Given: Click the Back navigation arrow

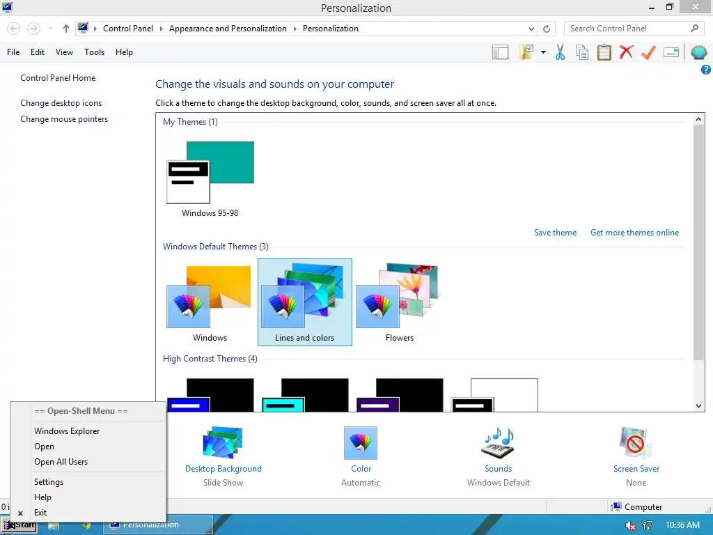Looking at the screenshot, I should point(14,29).
